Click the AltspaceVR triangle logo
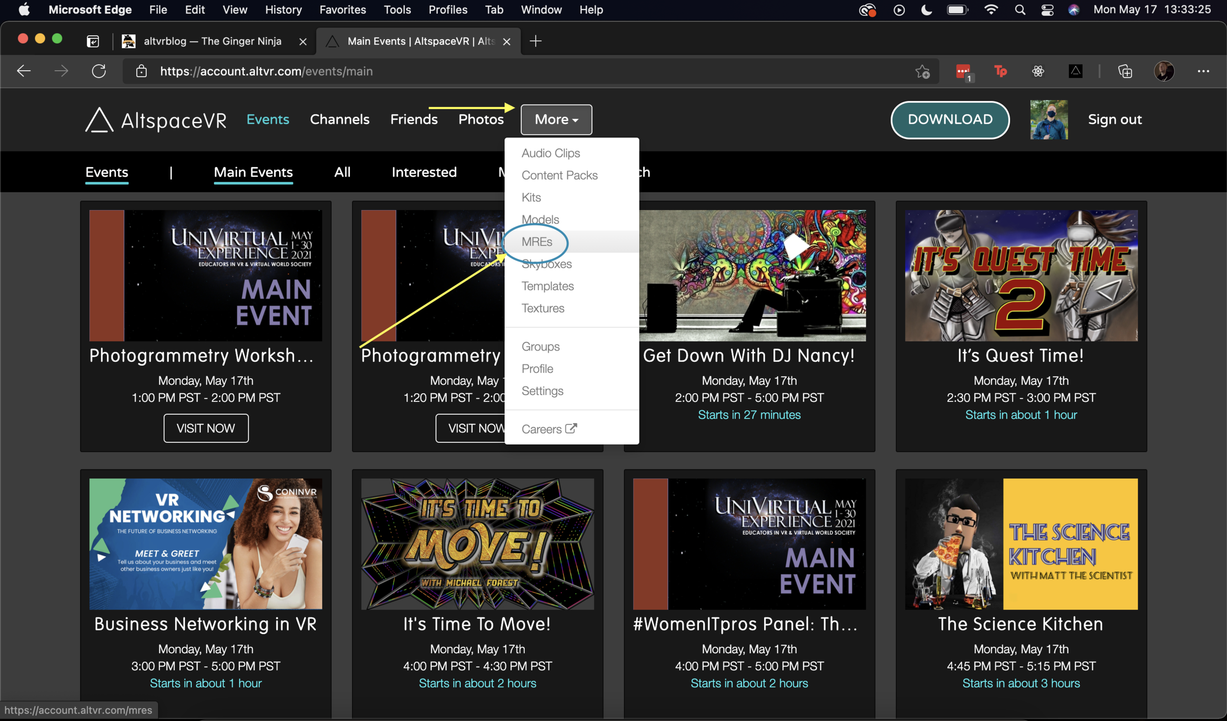Screen dimensions: 1227x721 (x=99, y=120)
